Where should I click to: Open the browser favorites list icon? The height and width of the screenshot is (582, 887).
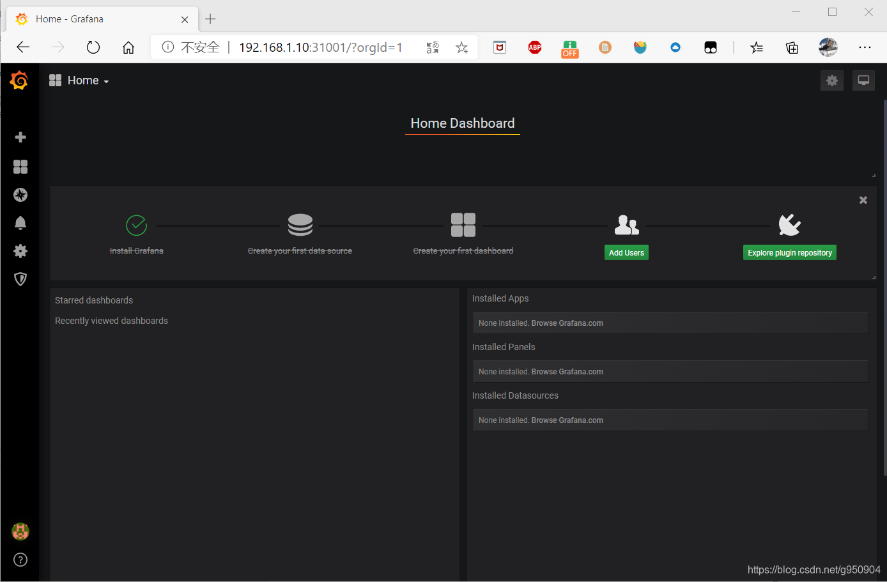coord(757,47)
